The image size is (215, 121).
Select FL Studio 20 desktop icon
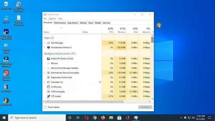pos(6,102)
